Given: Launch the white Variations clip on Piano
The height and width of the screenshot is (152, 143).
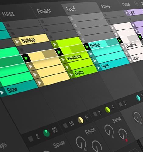Looking at the screenshot, I should [x=123, y=47].
